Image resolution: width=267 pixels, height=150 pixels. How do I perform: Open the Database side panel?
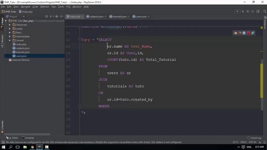pyautogui.click(x=265, y=23)
